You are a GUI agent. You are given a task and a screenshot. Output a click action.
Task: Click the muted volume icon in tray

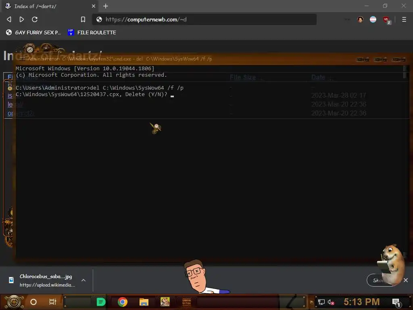coord(331,302)
